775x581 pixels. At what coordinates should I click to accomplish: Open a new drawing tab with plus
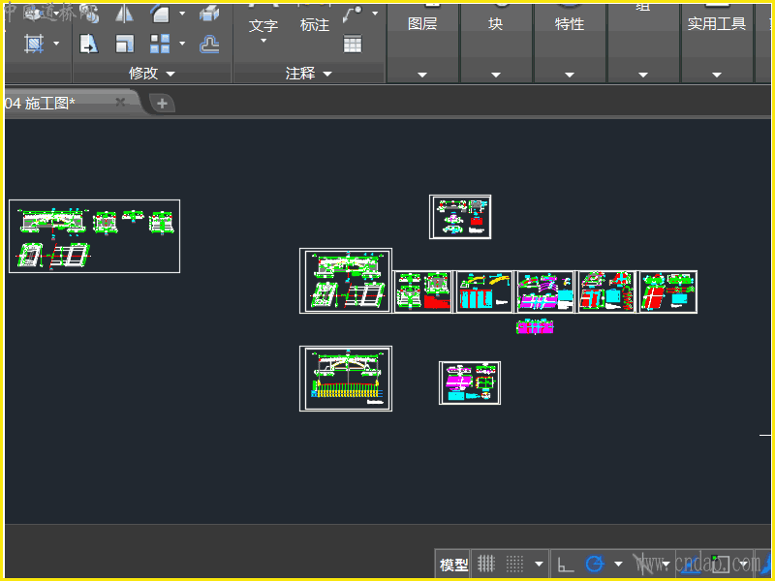pos(162,103)
